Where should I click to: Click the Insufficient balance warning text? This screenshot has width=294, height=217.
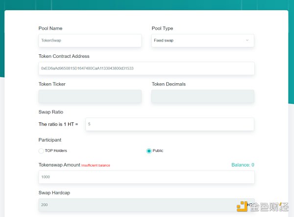click(96, 166)
